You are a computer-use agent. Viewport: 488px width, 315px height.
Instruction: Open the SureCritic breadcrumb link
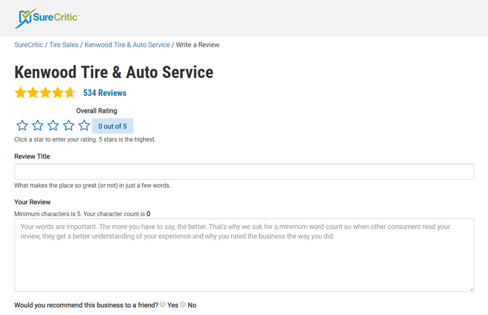[28, 45]
